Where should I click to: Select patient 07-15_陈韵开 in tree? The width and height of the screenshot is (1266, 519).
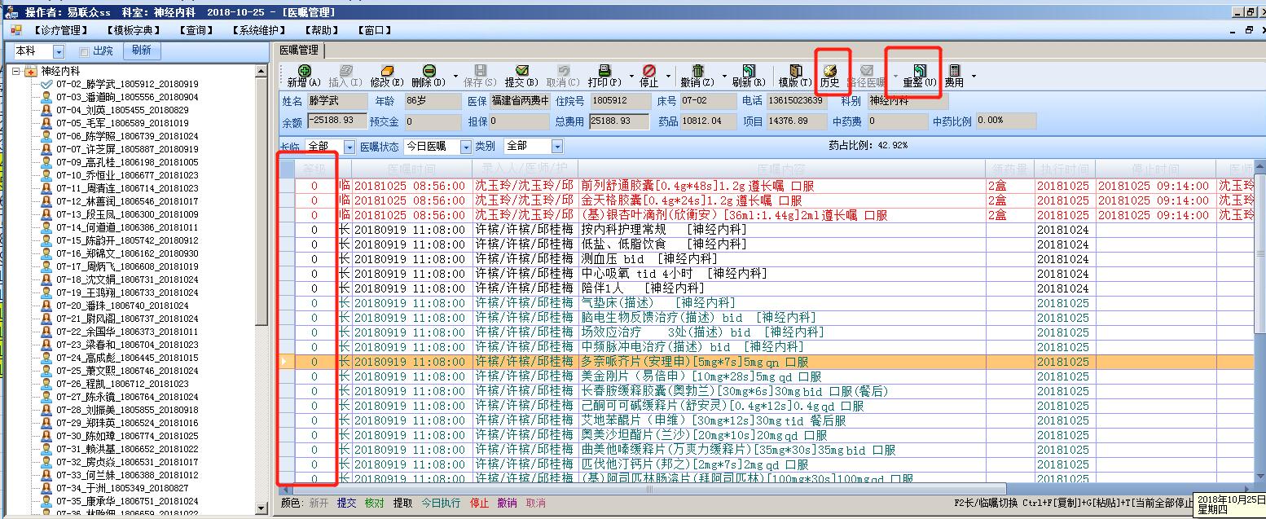pyautogui.click(x=127, y=240)
